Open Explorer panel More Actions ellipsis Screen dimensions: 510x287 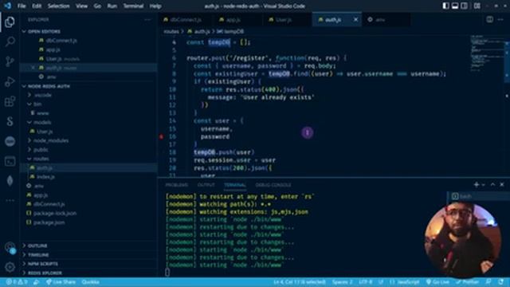tap(147, 19)
